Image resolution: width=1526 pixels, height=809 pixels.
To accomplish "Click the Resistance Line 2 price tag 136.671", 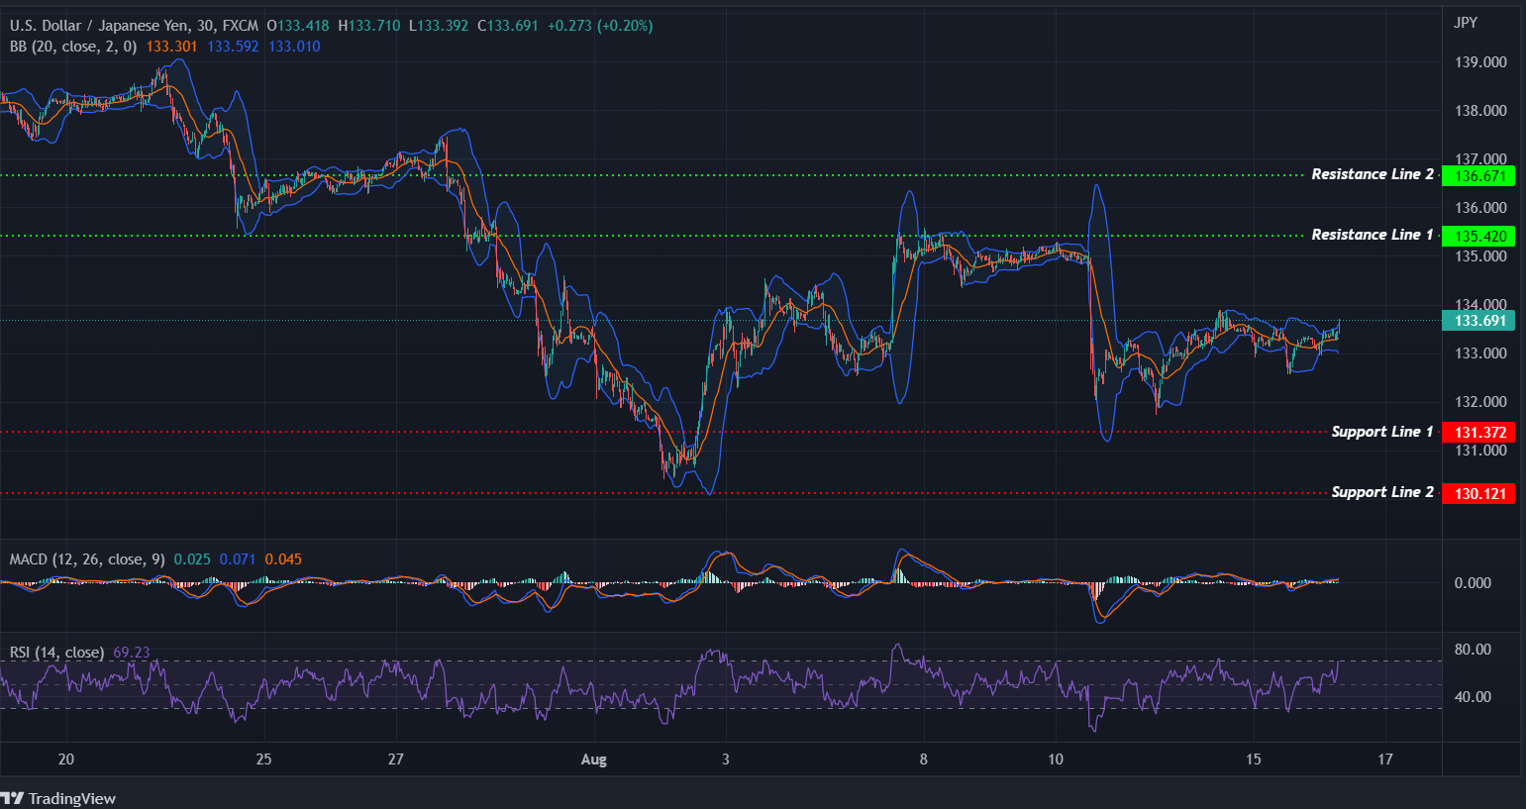I will point(1478,175).
